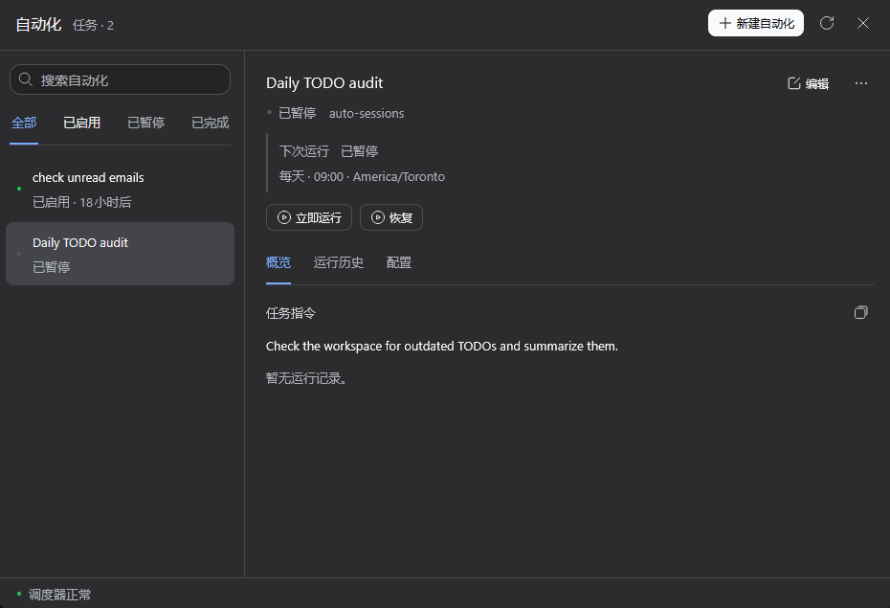
Task: Click 恢复 resume button
Action: coord(391,217)
